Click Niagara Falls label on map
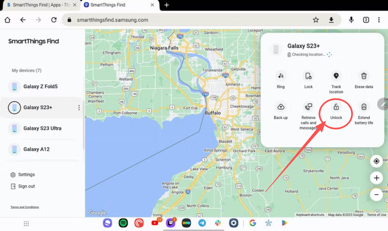The width and height of the screenshot is (388, 231). coord(164,48)
